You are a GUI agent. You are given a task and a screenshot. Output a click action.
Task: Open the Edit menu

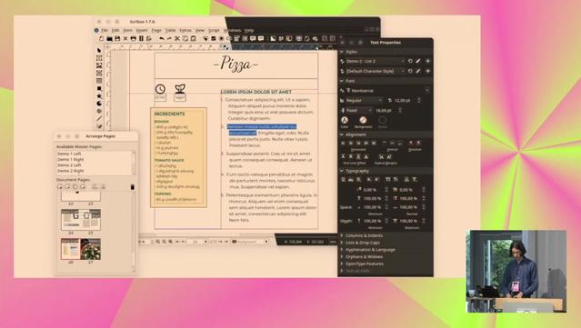[115, 30]
